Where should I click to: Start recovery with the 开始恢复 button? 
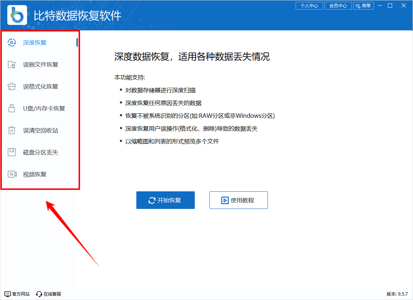coord(166,200)
